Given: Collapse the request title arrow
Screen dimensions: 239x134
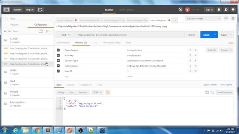Looking at the screenshot, I should [56, 26].
